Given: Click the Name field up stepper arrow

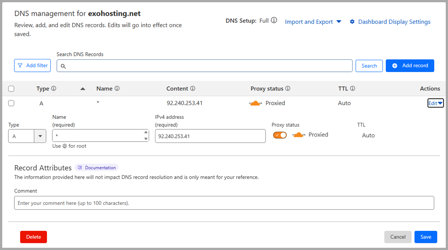Looking at the screenshot, I should point(146,132).
